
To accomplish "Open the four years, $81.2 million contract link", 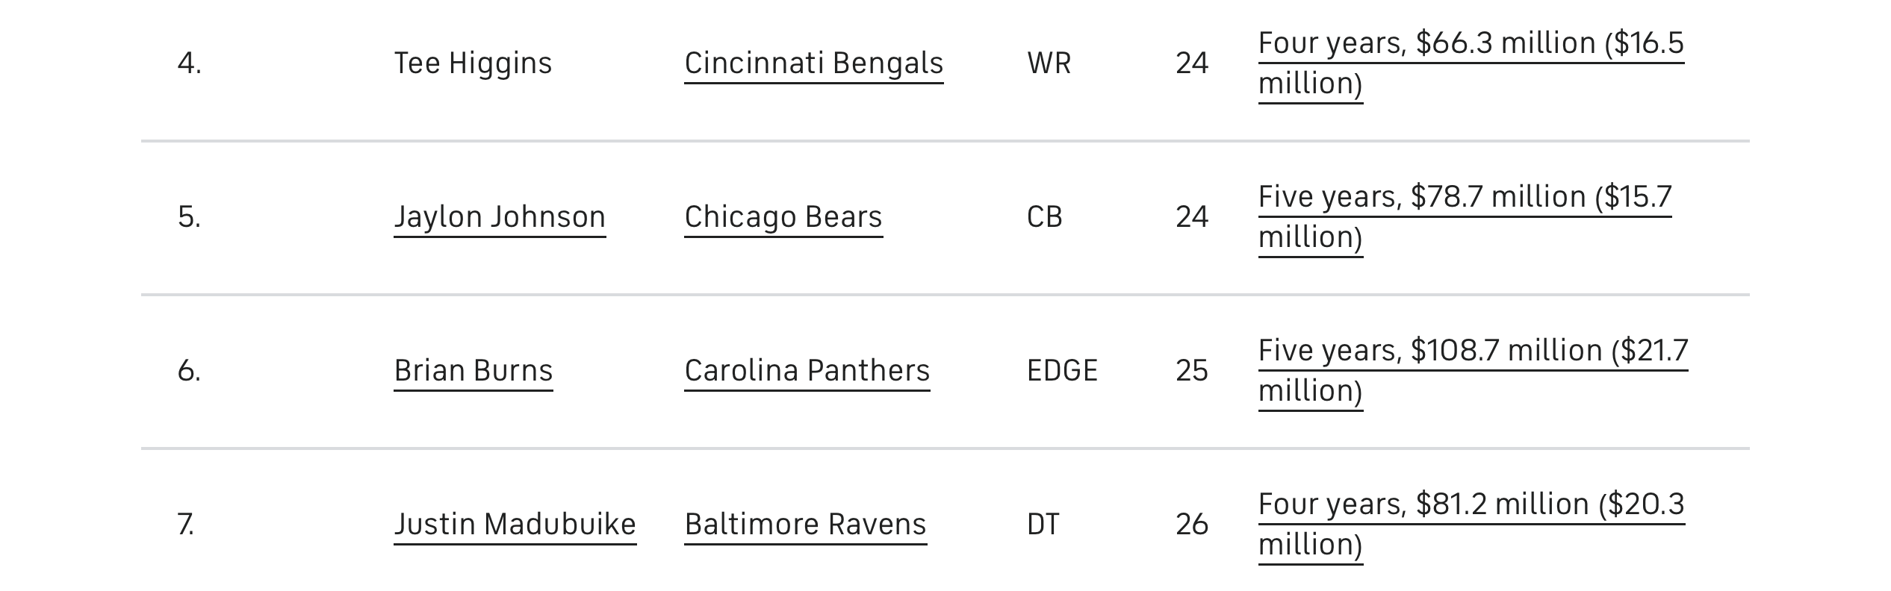I will [1471, 525].
